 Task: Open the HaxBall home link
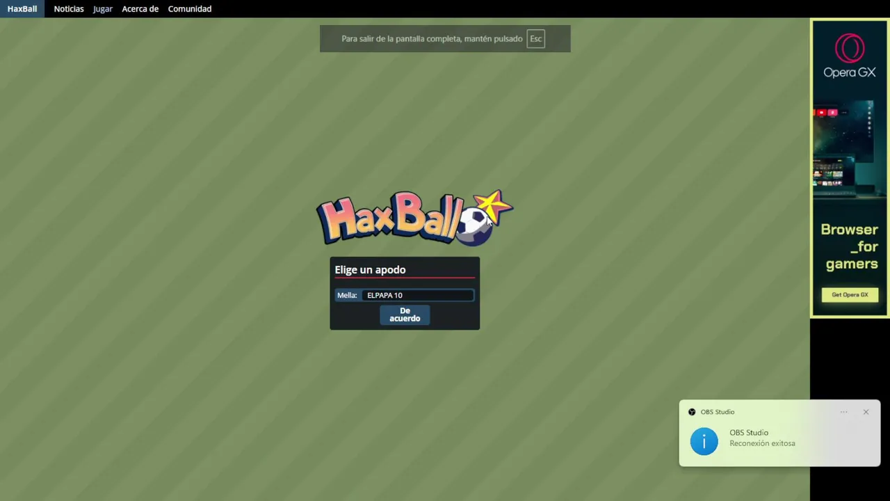(22, 9)
